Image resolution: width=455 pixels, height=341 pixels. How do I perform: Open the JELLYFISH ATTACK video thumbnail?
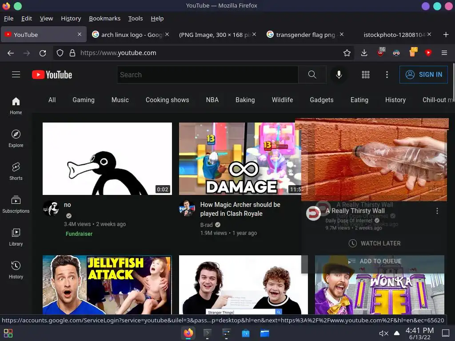[107, 285]
